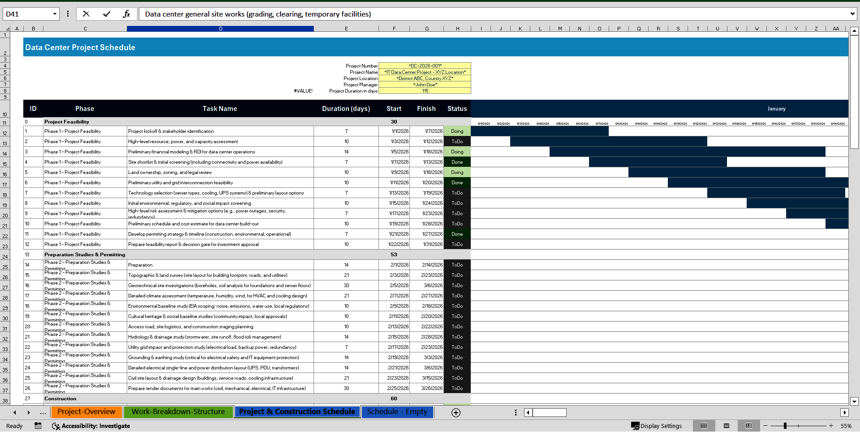
Task: Open the Schedule - Empty sheet tab
Action: pos(397,412)
